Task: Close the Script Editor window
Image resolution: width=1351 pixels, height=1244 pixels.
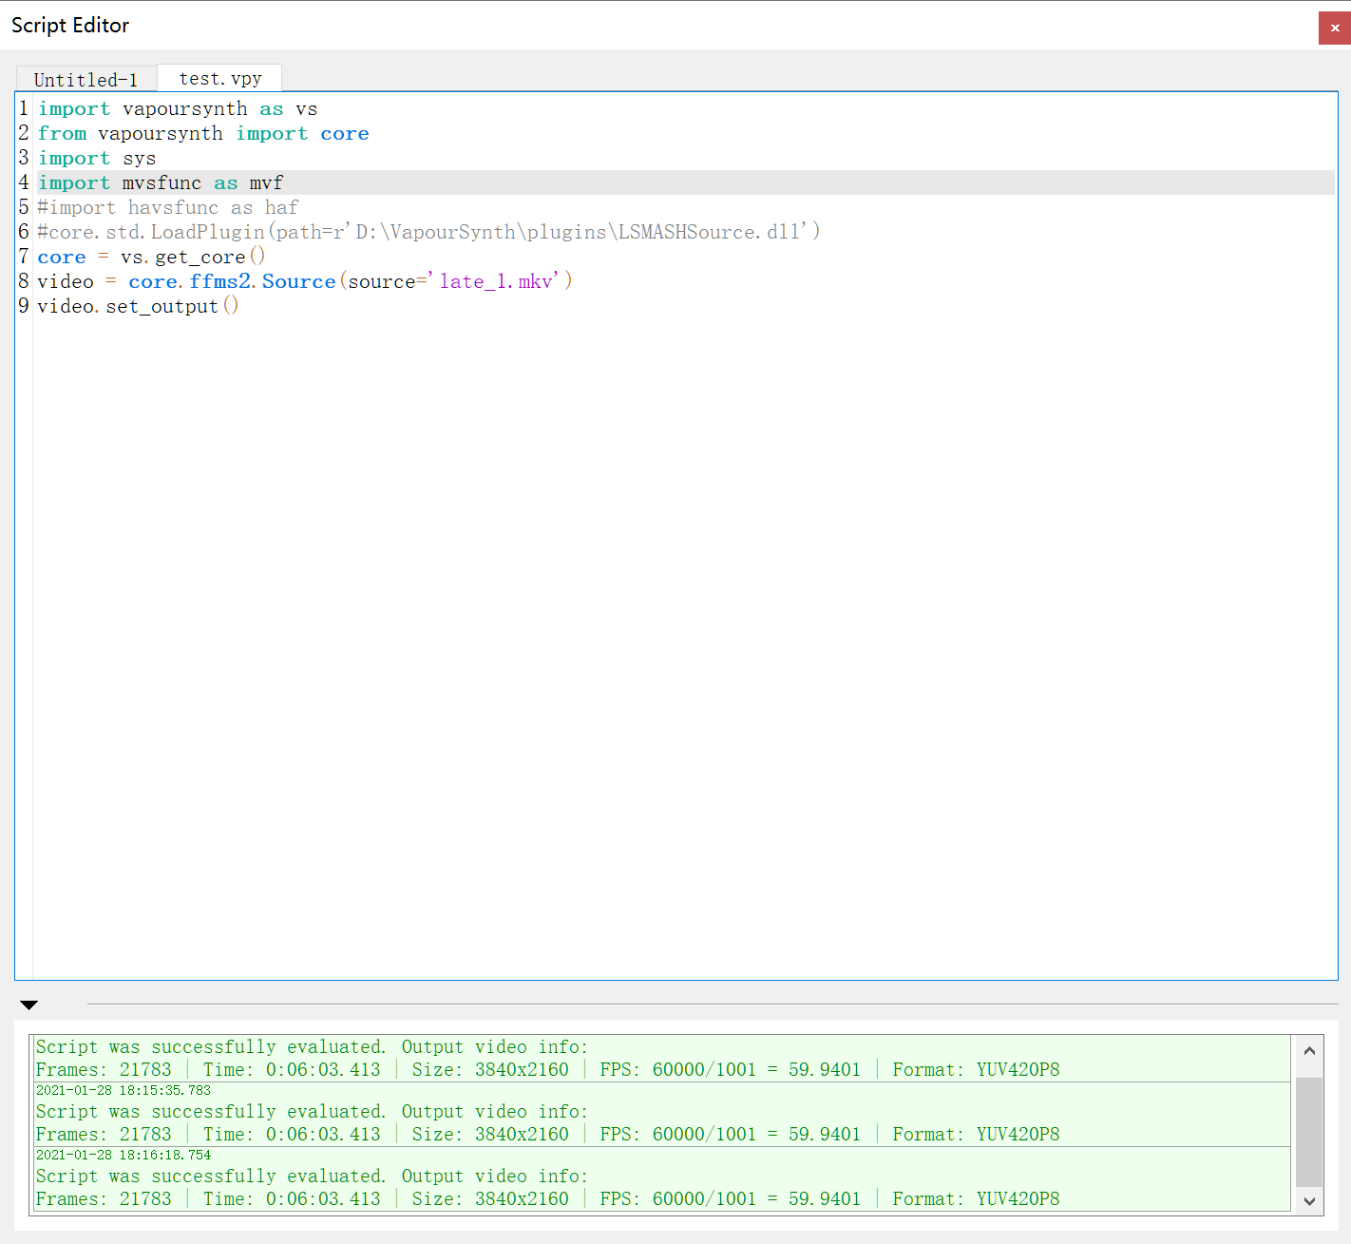Action: pos(1334,28)
